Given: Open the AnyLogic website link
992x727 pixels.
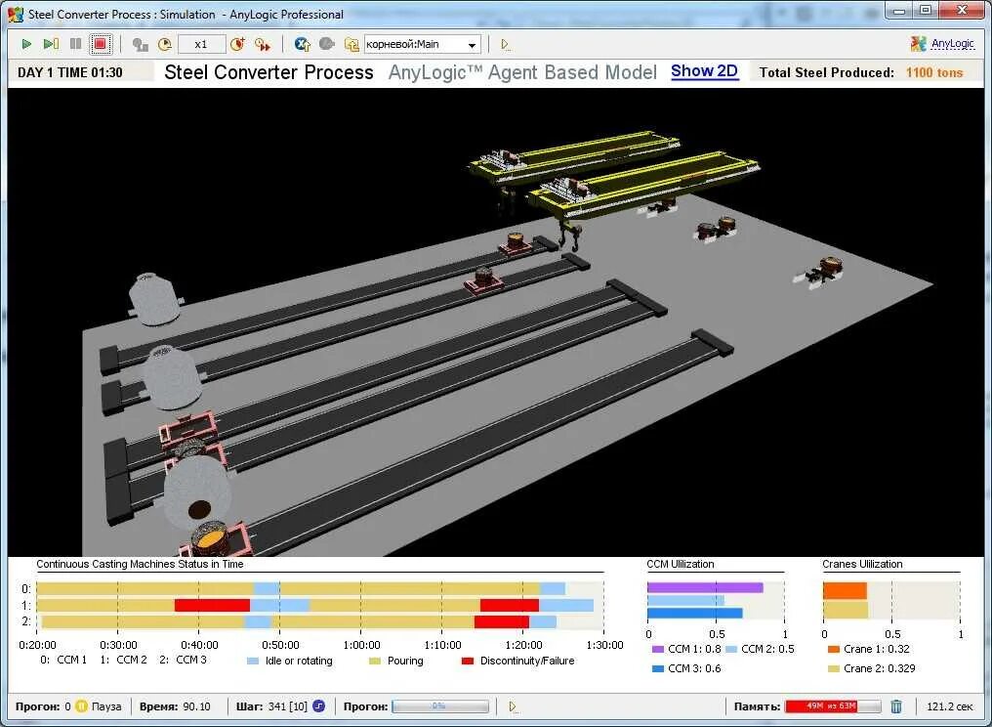Looking at the screenshot, I should tap(952, 44).
